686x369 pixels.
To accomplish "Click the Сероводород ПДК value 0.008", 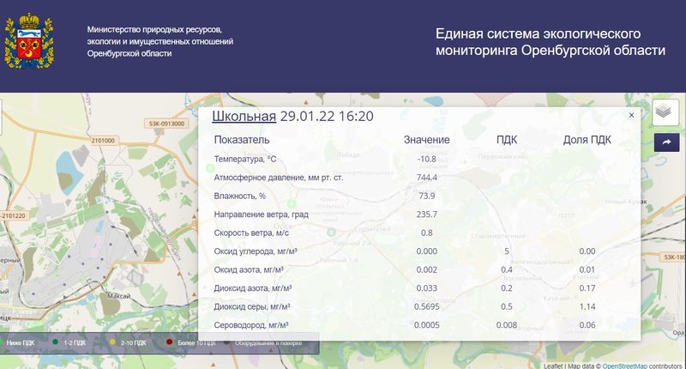I will pyautogui.click(x=507, y=324).
